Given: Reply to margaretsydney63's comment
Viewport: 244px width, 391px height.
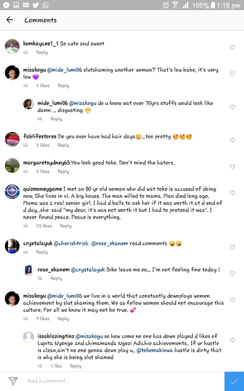Looking at the screenshot, I should (x=63, y=171).
